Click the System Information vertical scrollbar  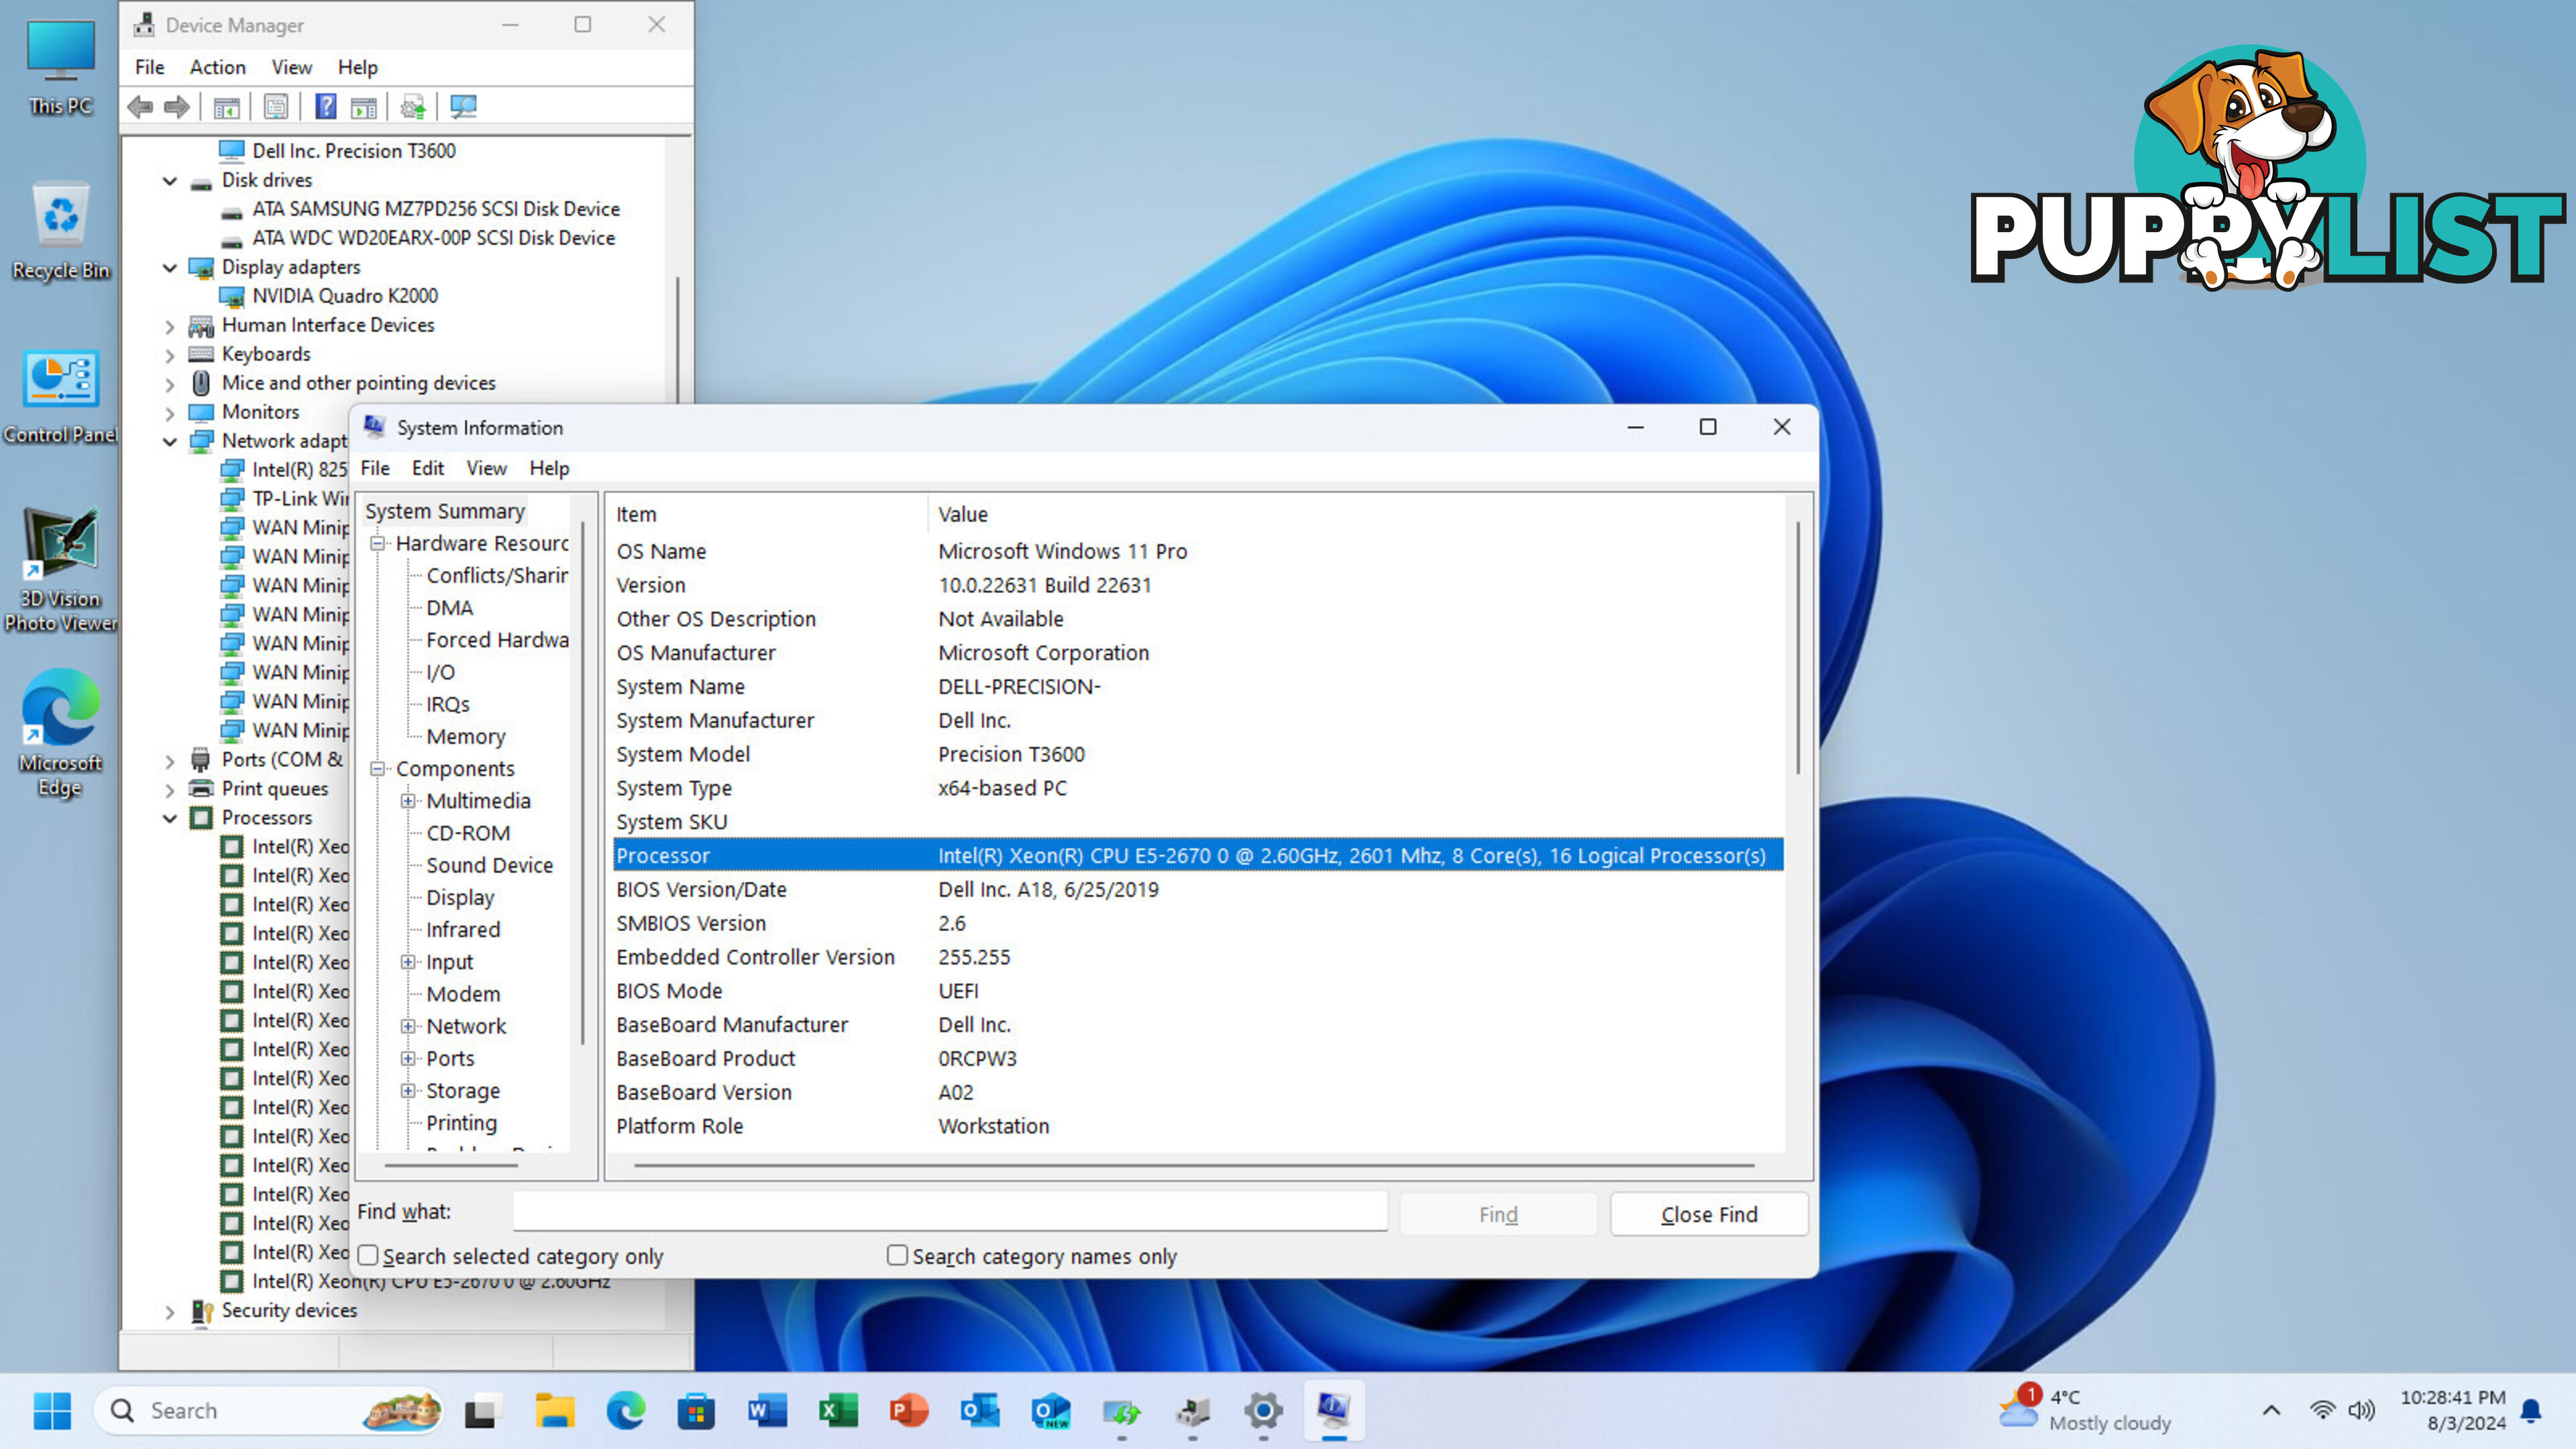tap(1797, 647)
